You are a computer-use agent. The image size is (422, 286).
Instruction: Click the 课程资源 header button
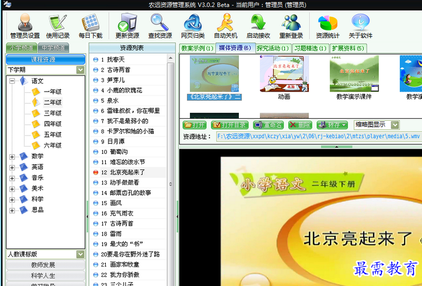click(x=46, y=59)
